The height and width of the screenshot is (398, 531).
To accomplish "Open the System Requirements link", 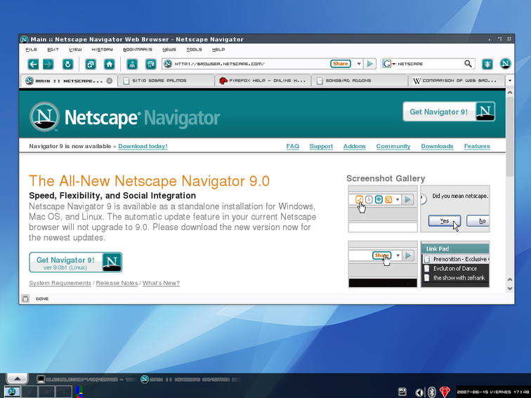I will click(60, 283).
